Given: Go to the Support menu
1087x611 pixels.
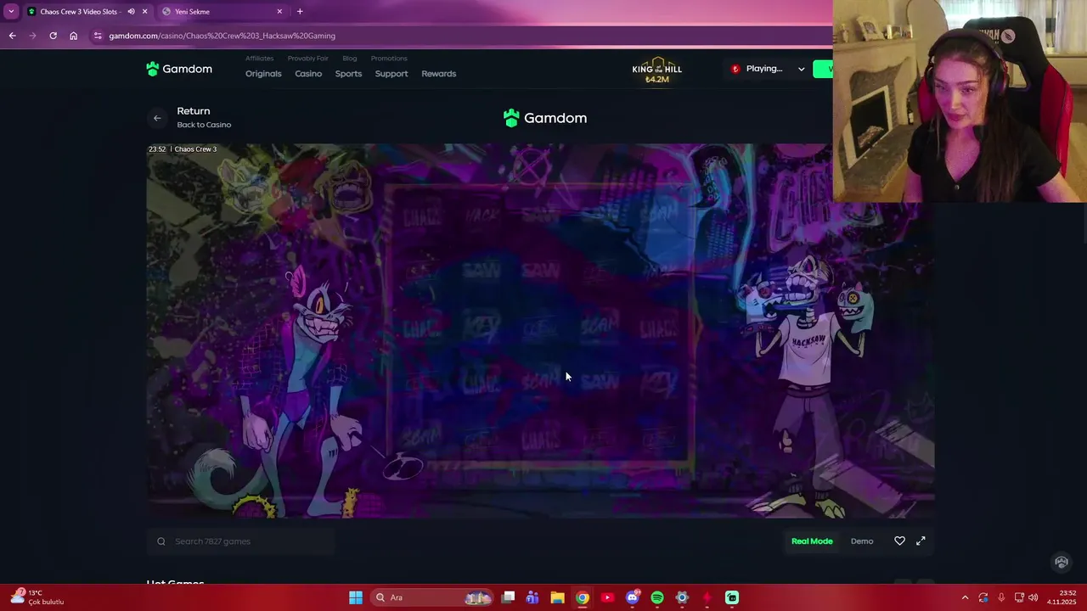Looking at the screenshot, I should (391, 74).
